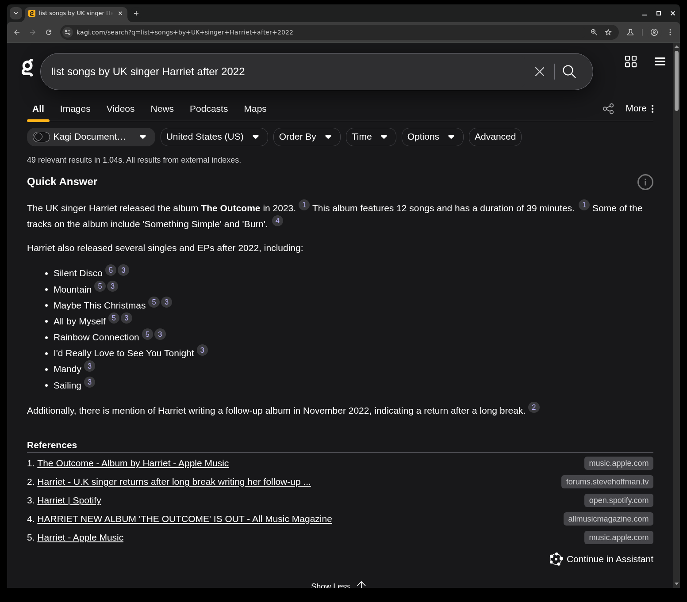Click the Kagi logo icon
The height and width of the screenshot is (602, 687).
pos(27,68)
